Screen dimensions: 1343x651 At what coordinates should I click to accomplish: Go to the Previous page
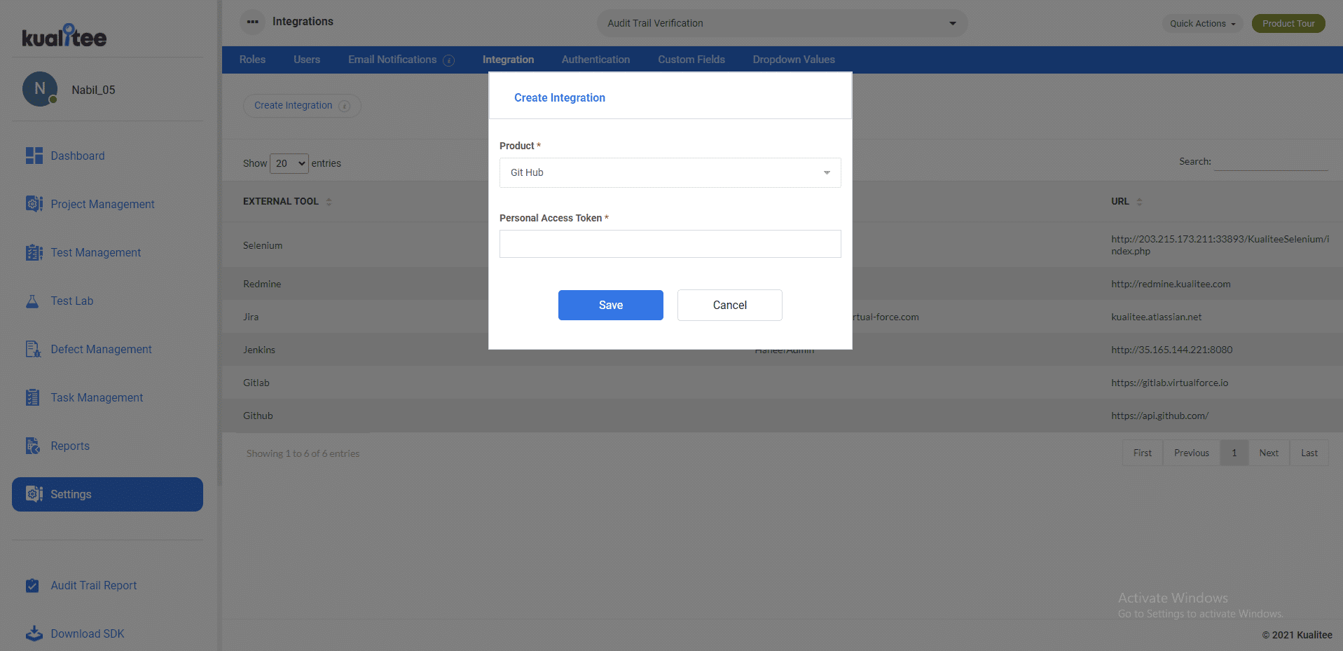click(x=1191, y=453)
